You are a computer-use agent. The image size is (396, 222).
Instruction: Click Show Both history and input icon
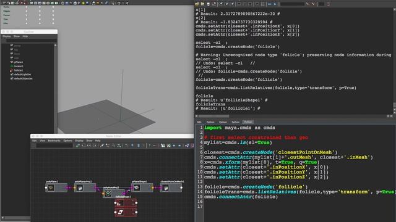click(x=250, y=4)
